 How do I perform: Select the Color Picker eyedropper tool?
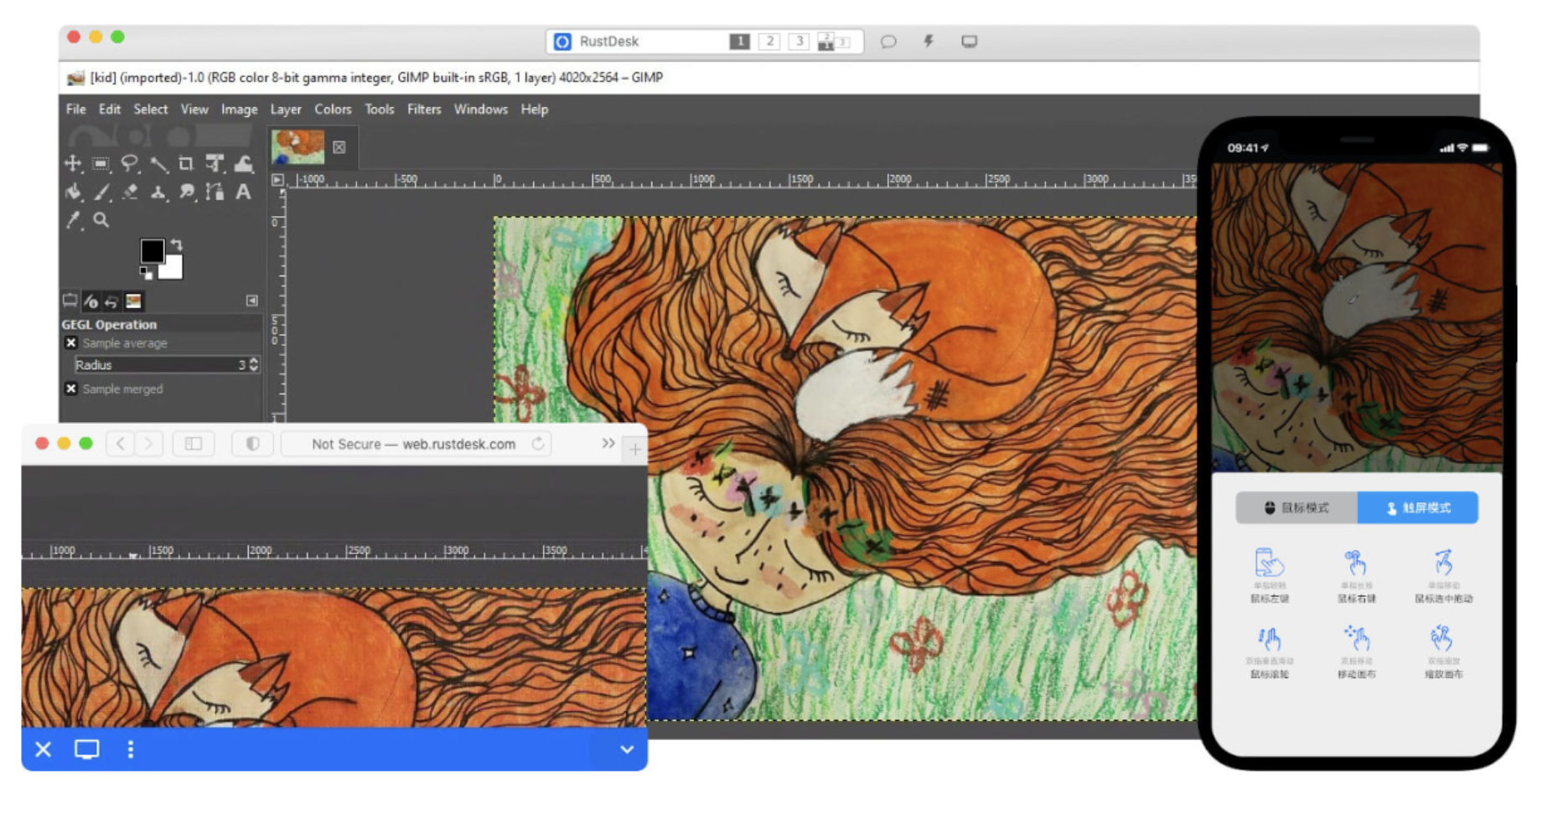[74, 220]
